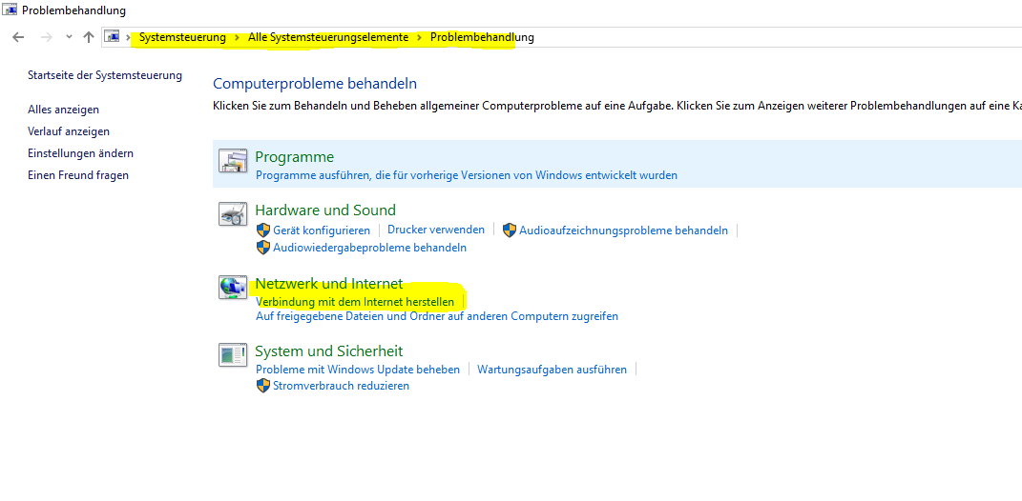This screenshot has height=501, width=1022.
Task: Select Systemsteuerung in the breadcrumb path
Action: [182, 37]
